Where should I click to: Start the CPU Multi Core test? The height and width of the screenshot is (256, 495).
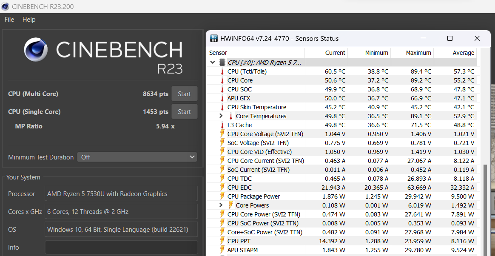coord(185,94)
